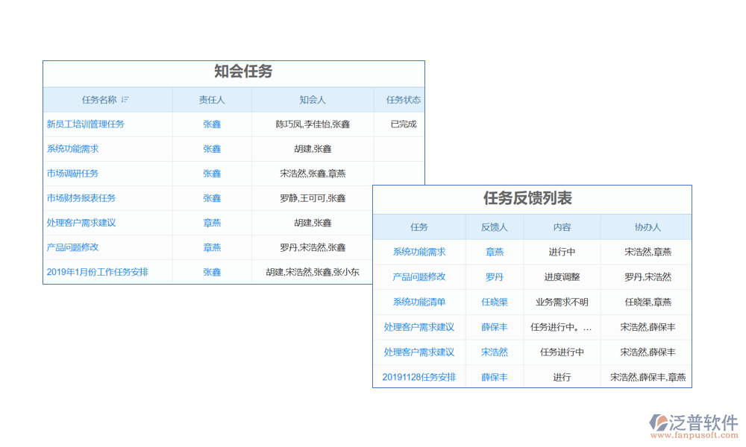The height and width of the screenshot is (447, 746).
Task: Open 2019年1月份工作任务安排 task
Action: (x=97, y=272)
